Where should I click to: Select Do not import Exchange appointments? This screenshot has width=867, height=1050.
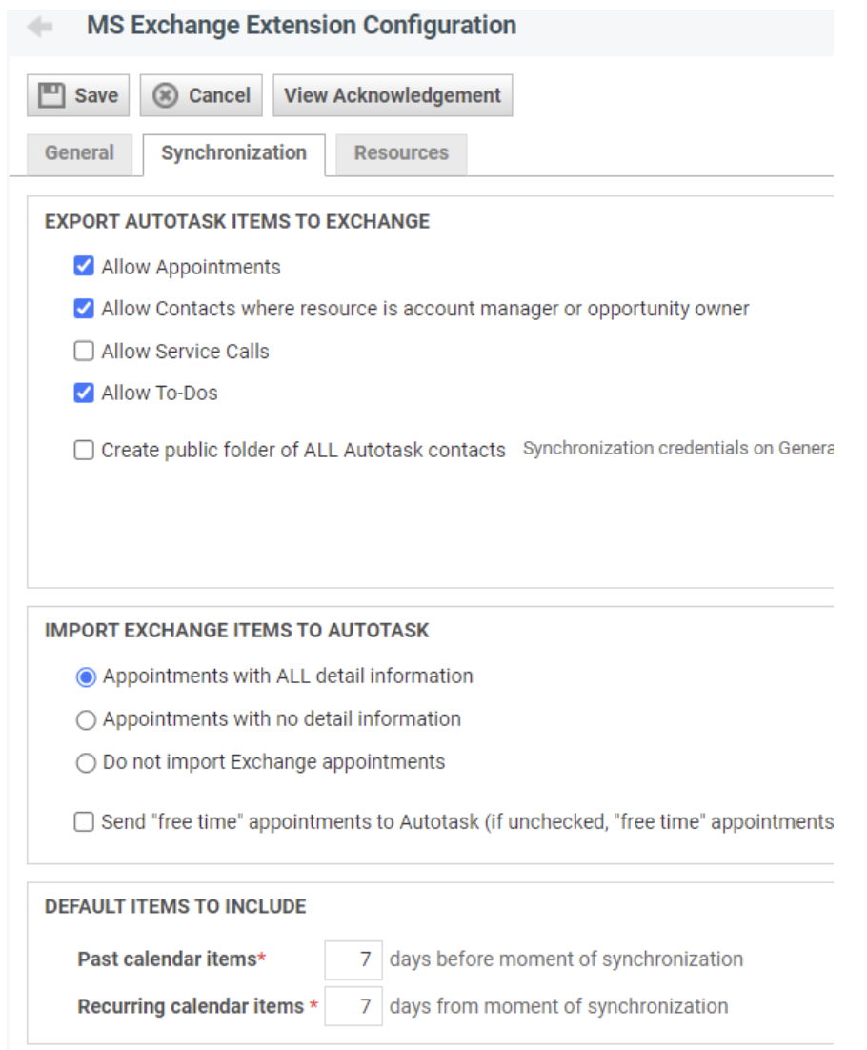coord(86,763)
